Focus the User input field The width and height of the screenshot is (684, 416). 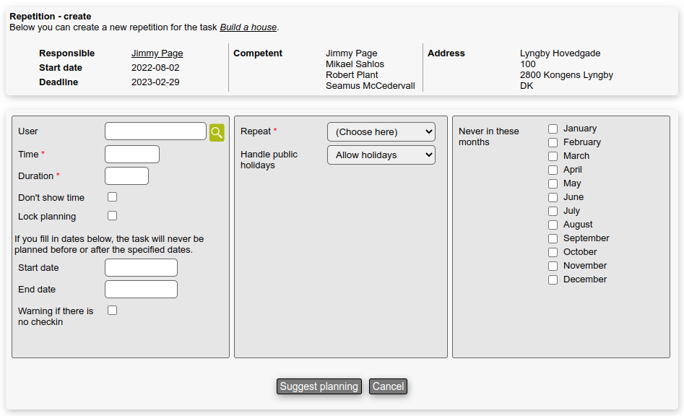pyautogui.click(x=155, y=131)
